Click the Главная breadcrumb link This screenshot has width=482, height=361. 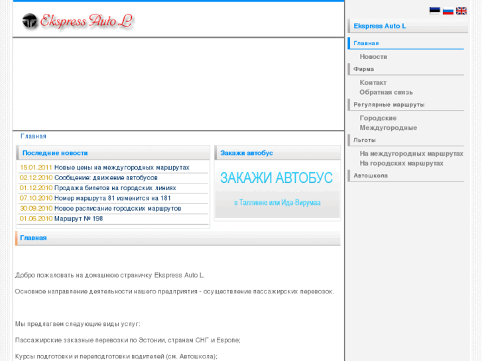point(33,136)
